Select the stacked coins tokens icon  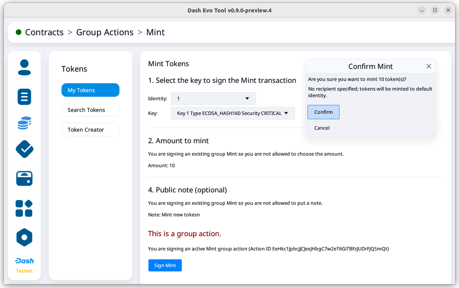tap(24, 123)
